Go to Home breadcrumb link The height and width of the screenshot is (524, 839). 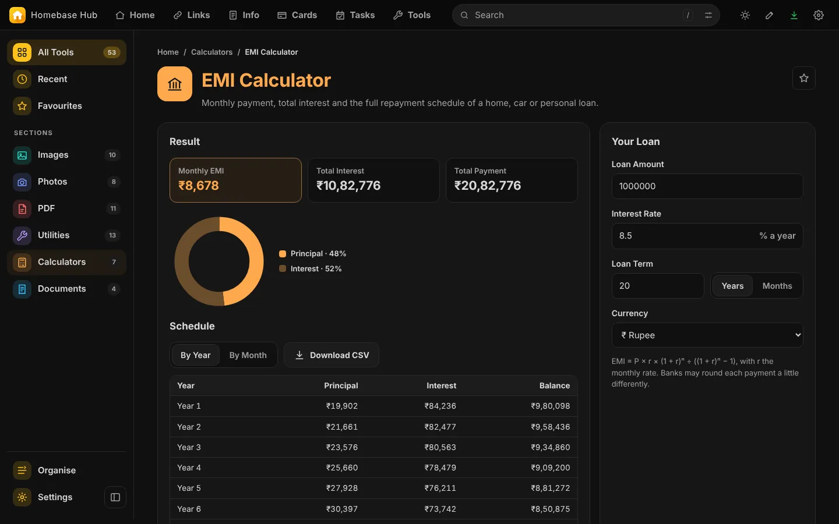(x=168, y=52)
